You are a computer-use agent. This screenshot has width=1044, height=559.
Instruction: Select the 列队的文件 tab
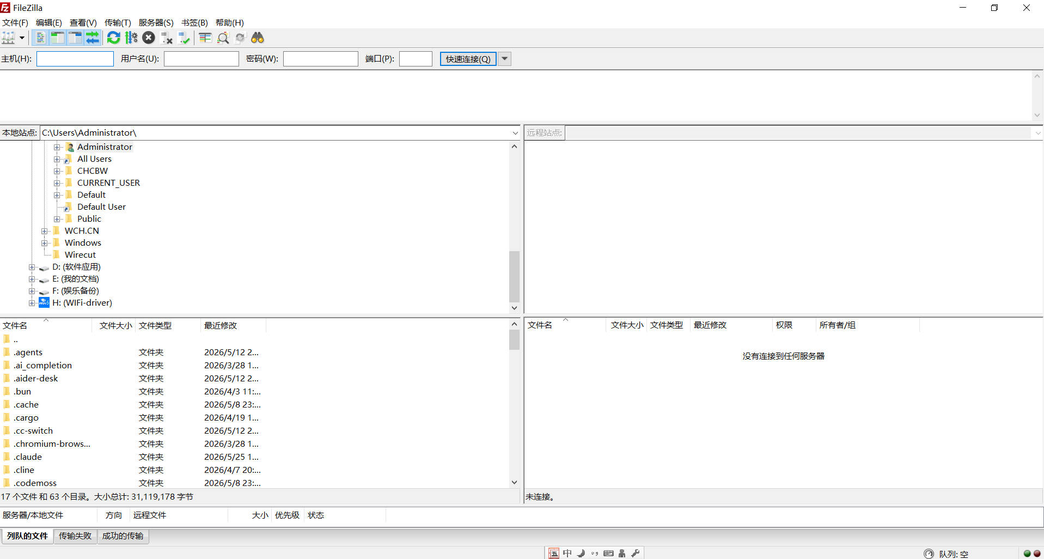click(x=27, y=536)
